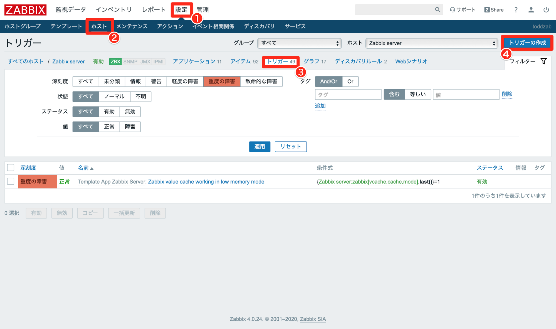Toggle the フィルター filter funnel icon
The width and height of the screenshot is (556, 329).
tap(544, 61)
